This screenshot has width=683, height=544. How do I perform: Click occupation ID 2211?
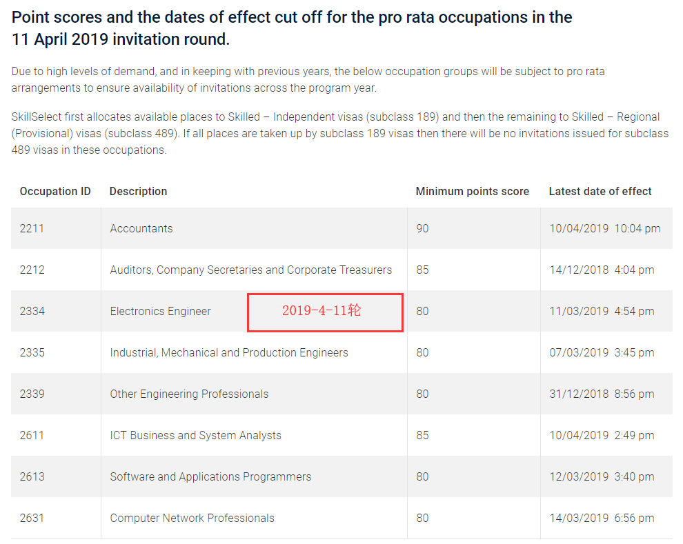tap(32, 228)
